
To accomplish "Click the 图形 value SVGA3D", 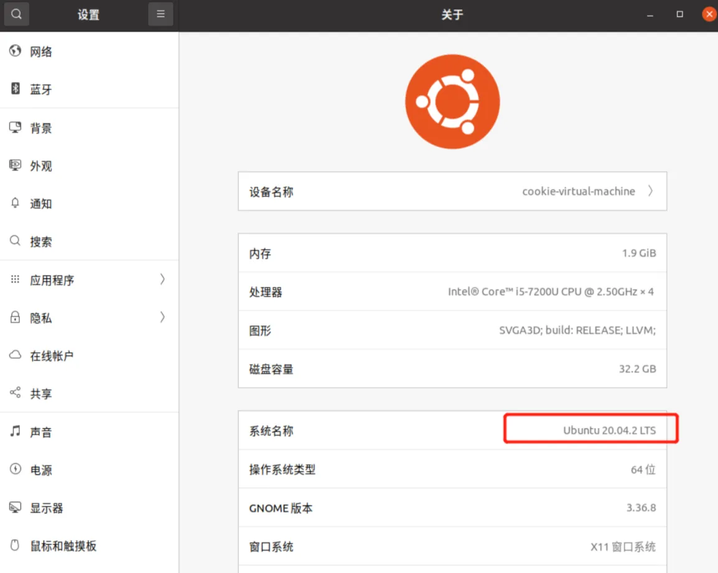I will coord(577,330).
